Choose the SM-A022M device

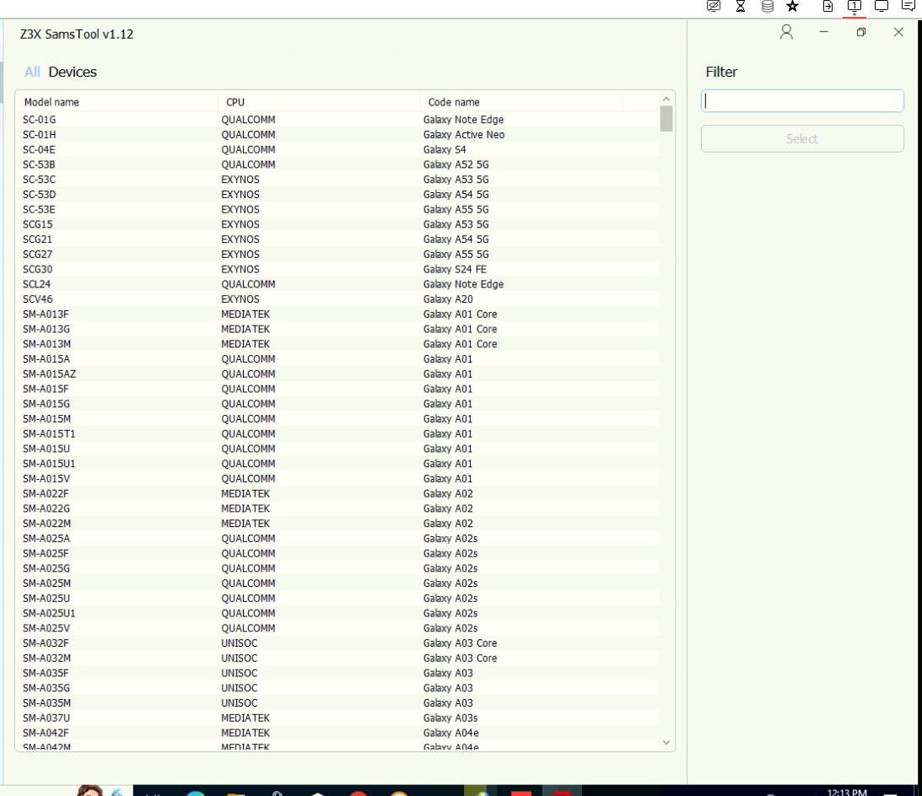(x=338, y=524)
